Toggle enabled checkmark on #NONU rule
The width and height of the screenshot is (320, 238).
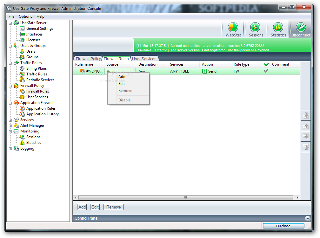coord(266,71)
